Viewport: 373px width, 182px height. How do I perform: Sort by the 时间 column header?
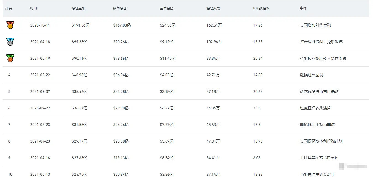(33, 8)
